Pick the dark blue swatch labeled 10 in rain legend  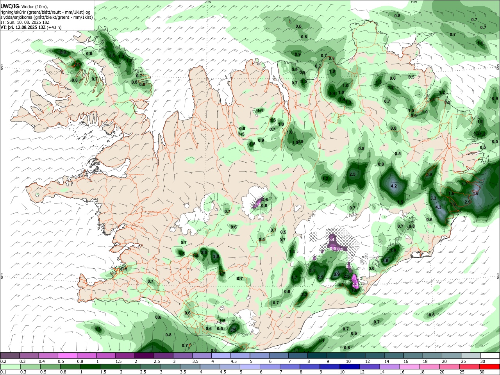click(x=349, y=366)
